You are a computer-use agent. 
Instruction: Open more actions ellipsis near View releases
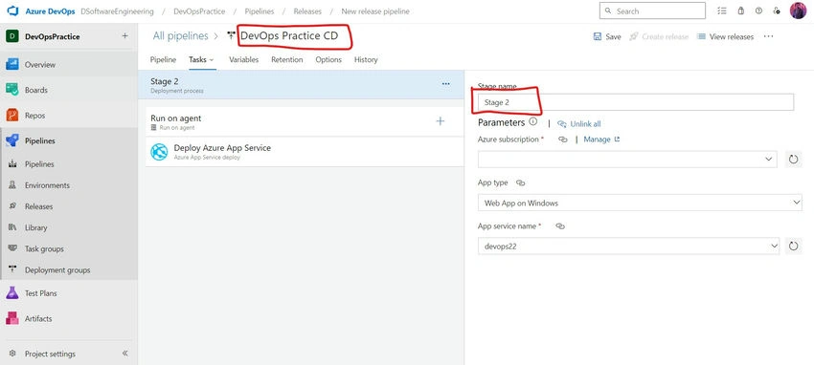pyautogui.click(x=769, y=36)
